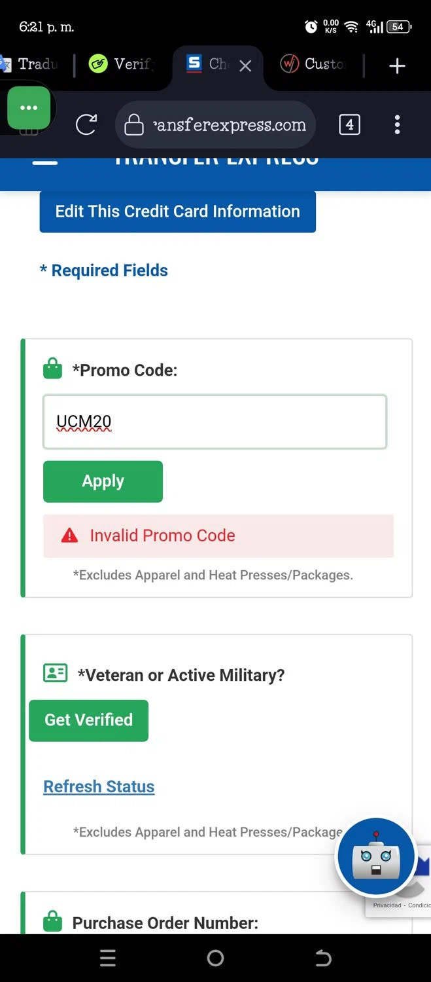
Task: Tap the browser reload icon
Action: 86,124
